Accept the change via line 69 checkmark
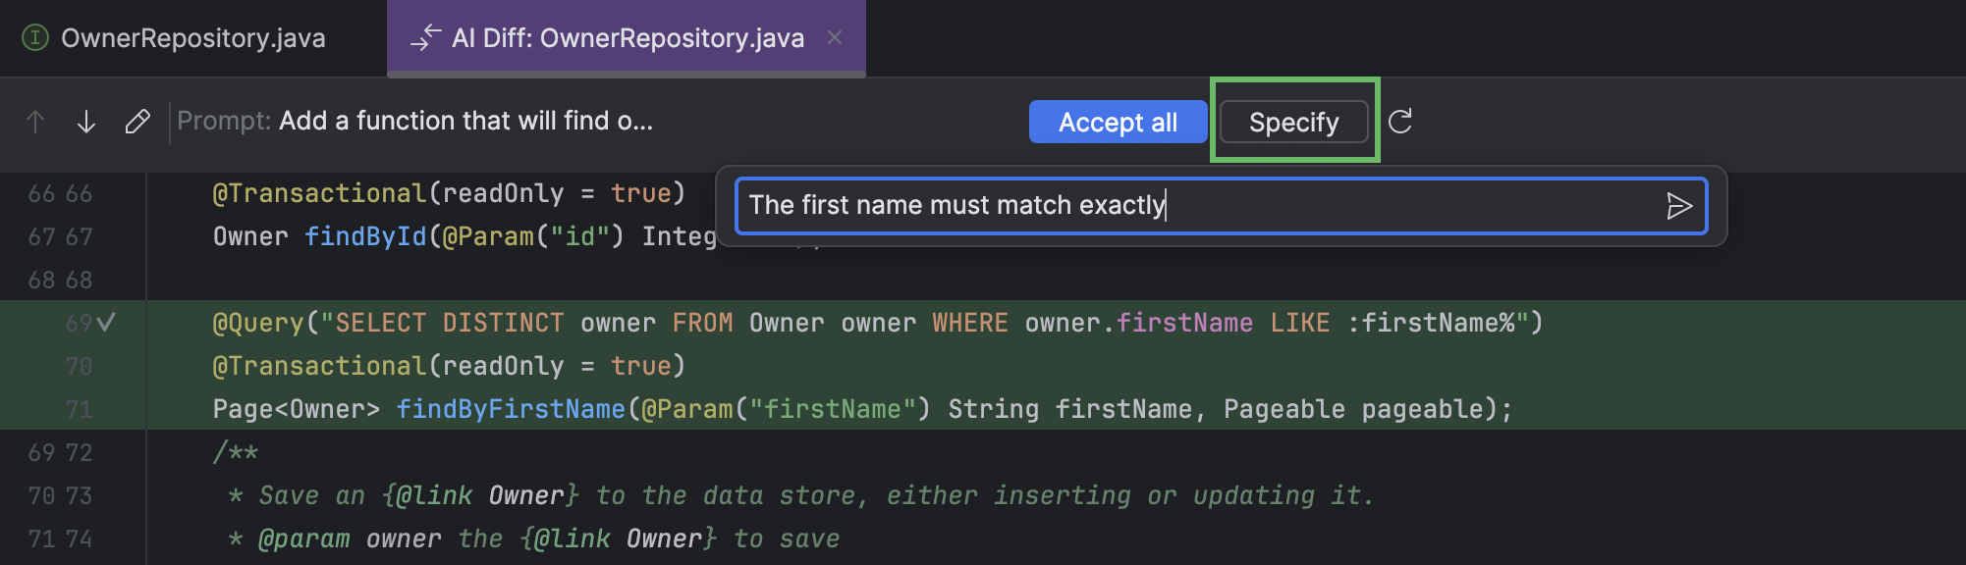The image size is (1966, 565). tap(106, 323)
